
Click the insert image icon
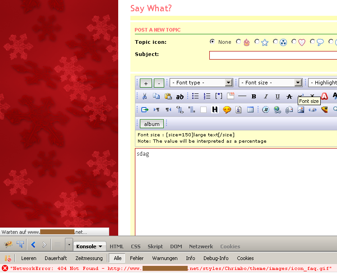(301, 110)
